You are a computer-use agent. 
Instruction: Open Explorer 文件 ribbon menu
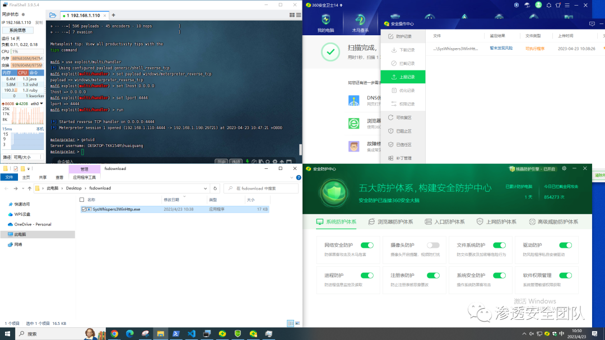(x=10, y=177)
